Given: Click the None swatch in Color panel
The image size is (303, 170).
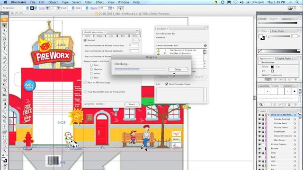Looking at the screenshot, I should tap(260, 51).
